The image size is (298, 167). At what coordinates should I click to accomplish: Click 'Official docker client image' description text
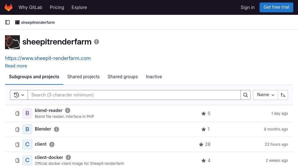(79, 163)
